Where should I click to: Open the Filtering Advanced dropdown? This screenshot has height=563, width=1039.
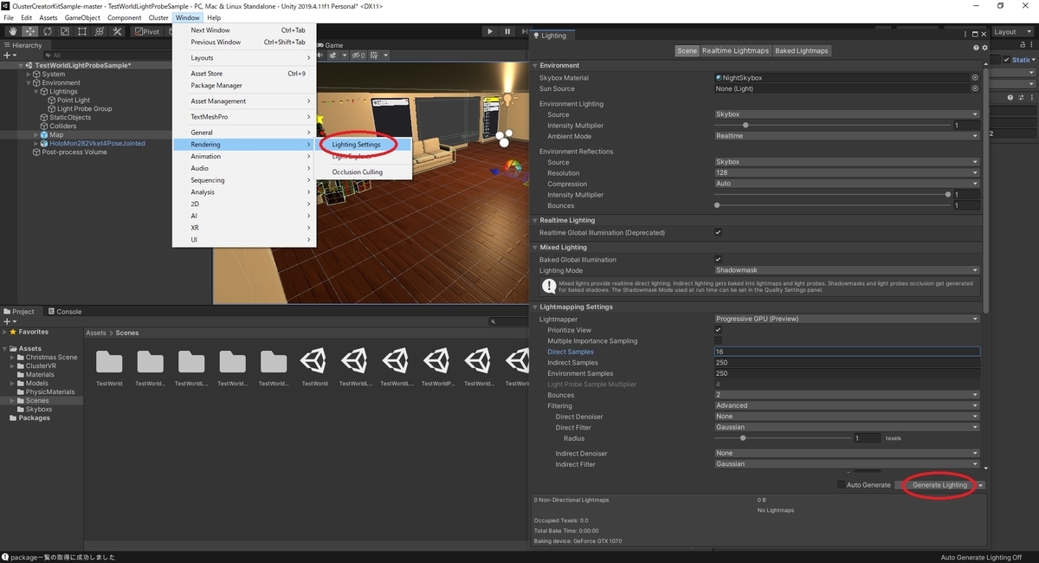846,405
